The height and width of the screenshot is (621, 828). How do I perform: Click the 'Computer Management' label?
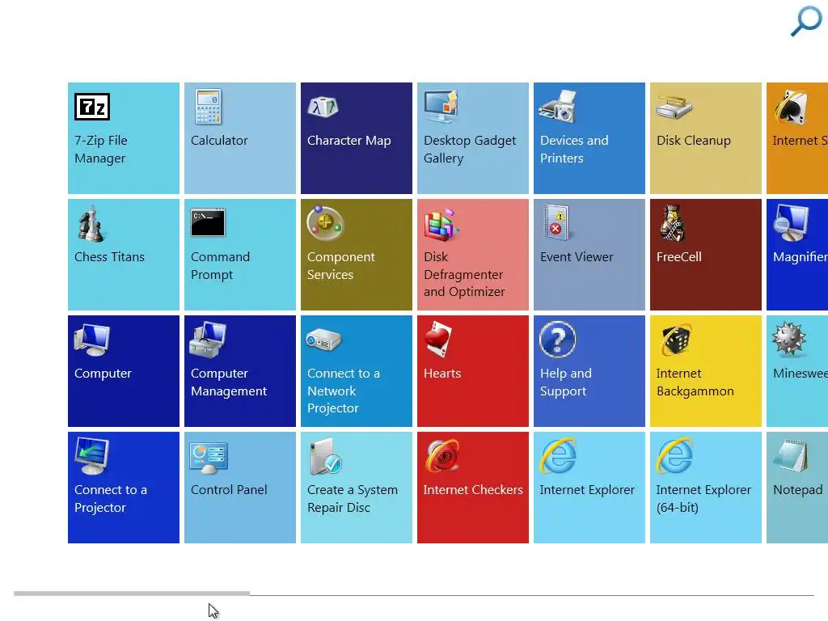(x=229, y=382)
